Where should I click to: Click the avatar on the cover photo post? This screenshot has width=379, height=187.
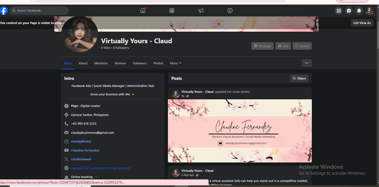(x=176, y=94)
